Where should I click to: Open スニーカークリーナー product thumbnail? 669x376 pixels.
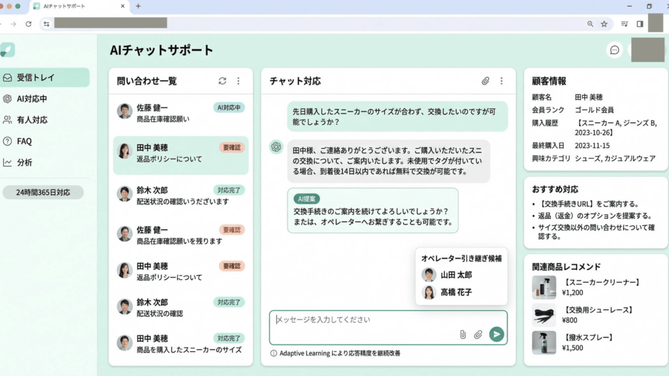pos(544,287)
